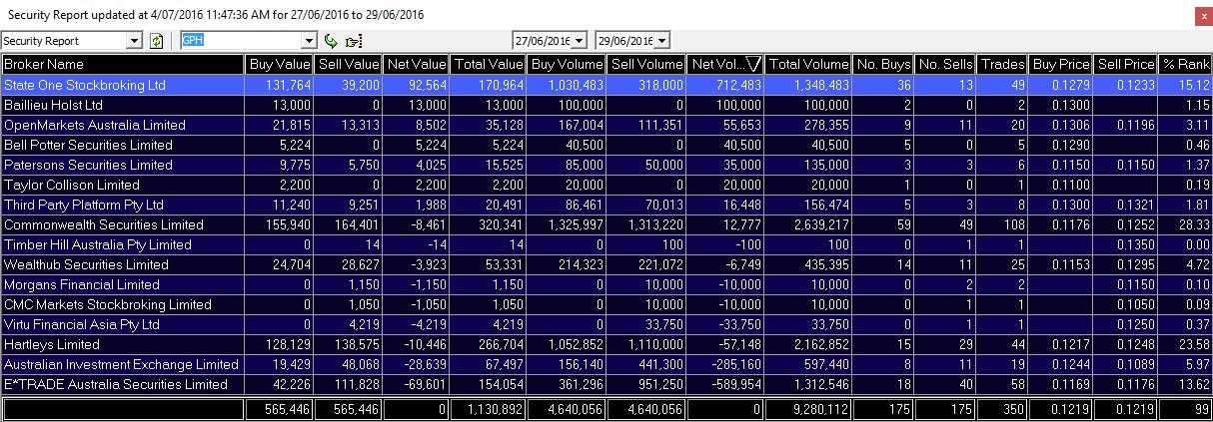Select the State One Stockbroking Ltd row

click(x=606, y=86)
